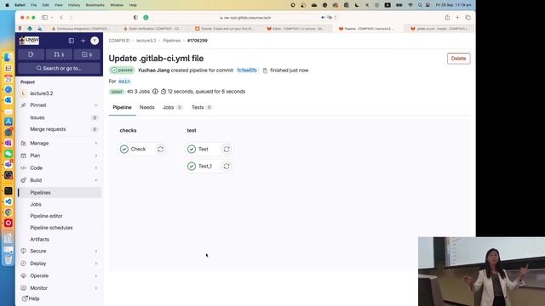
Task: Copy the commit SHA icon
Action: [x=265, y=71]
